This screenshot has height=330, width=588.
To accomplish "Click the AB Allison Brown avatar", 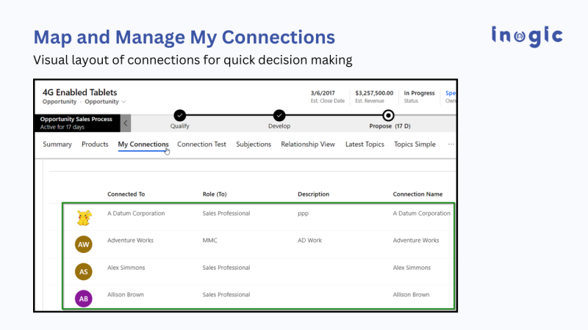I will pos(84,298).
